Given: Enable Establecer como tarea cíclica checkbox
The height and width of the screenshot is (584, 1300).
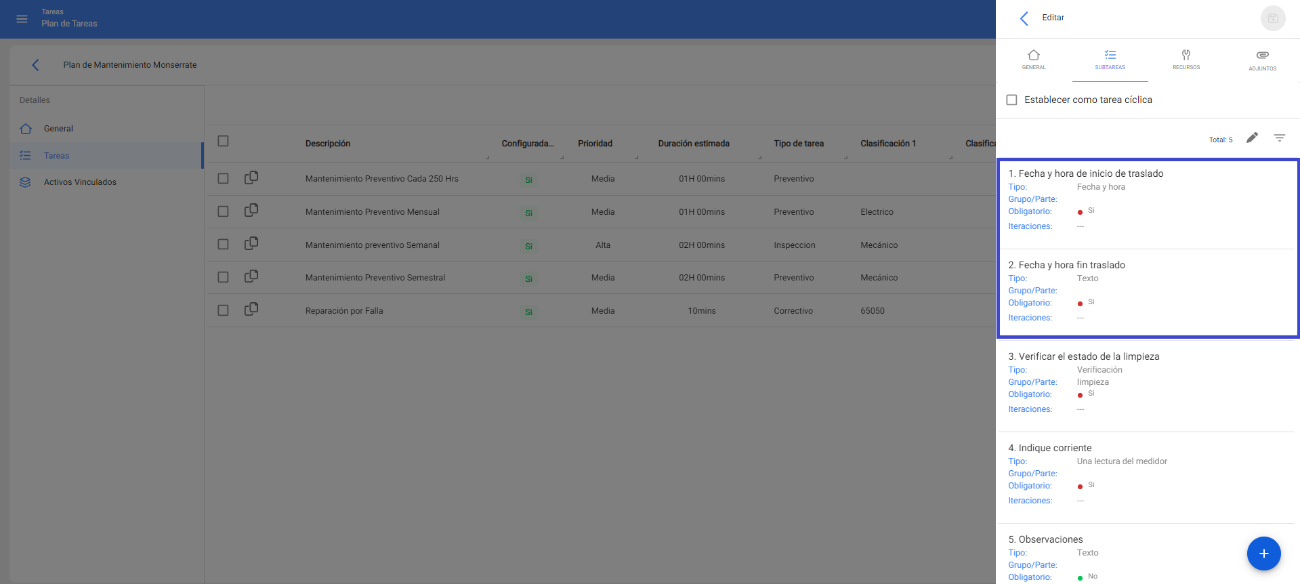Looking at the screenshot, I should [x=1011, y=100].
